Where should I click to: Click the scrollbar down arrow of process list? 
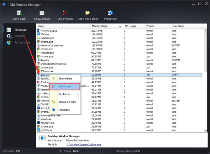pos(205,130)
